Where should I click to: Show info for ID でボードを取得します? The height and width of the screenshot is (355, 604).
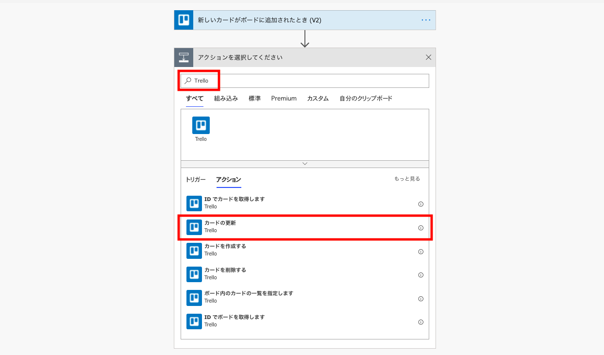click(421, 322)
